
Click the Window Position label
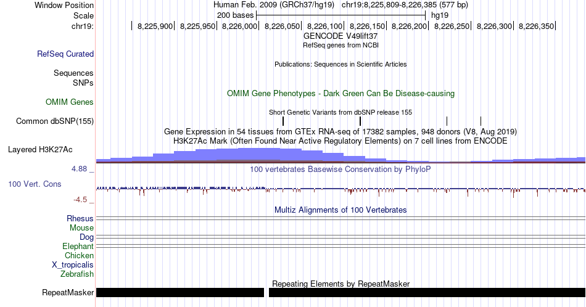click(x=64, y=5)
